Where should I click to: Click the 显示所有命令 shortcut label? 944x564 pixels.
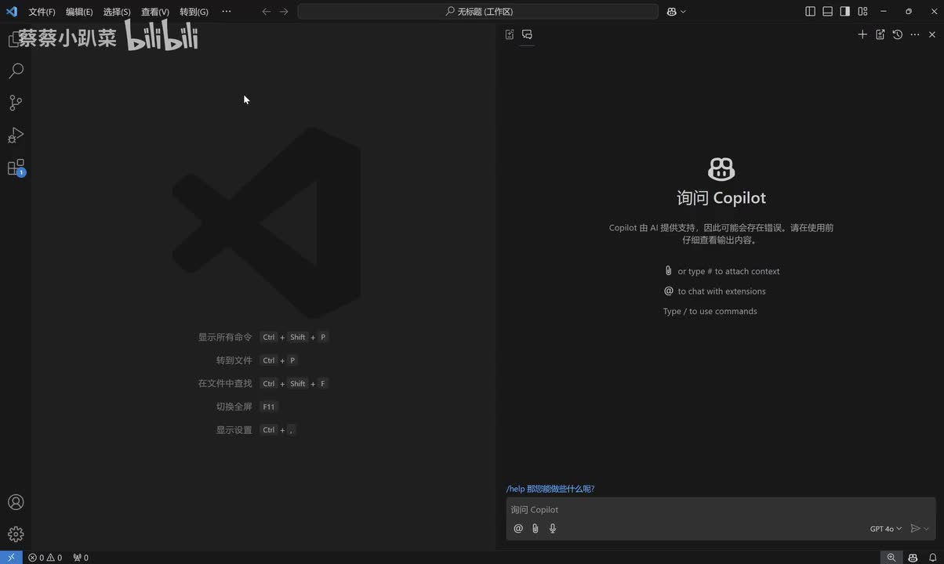225,337
